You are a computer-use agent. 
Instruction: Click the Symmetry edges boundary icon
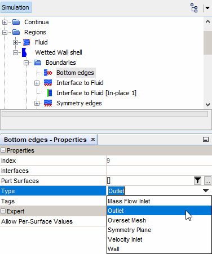pyautogui.click(x=48, y=103)
